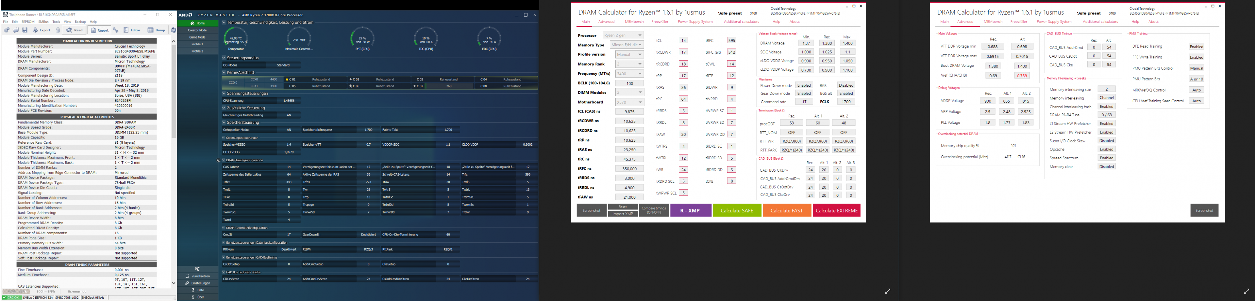The image size is (1255, 301).
Task: Click the Dump toolbar button in Thaiphoon Burner
Action: (157, 30)
